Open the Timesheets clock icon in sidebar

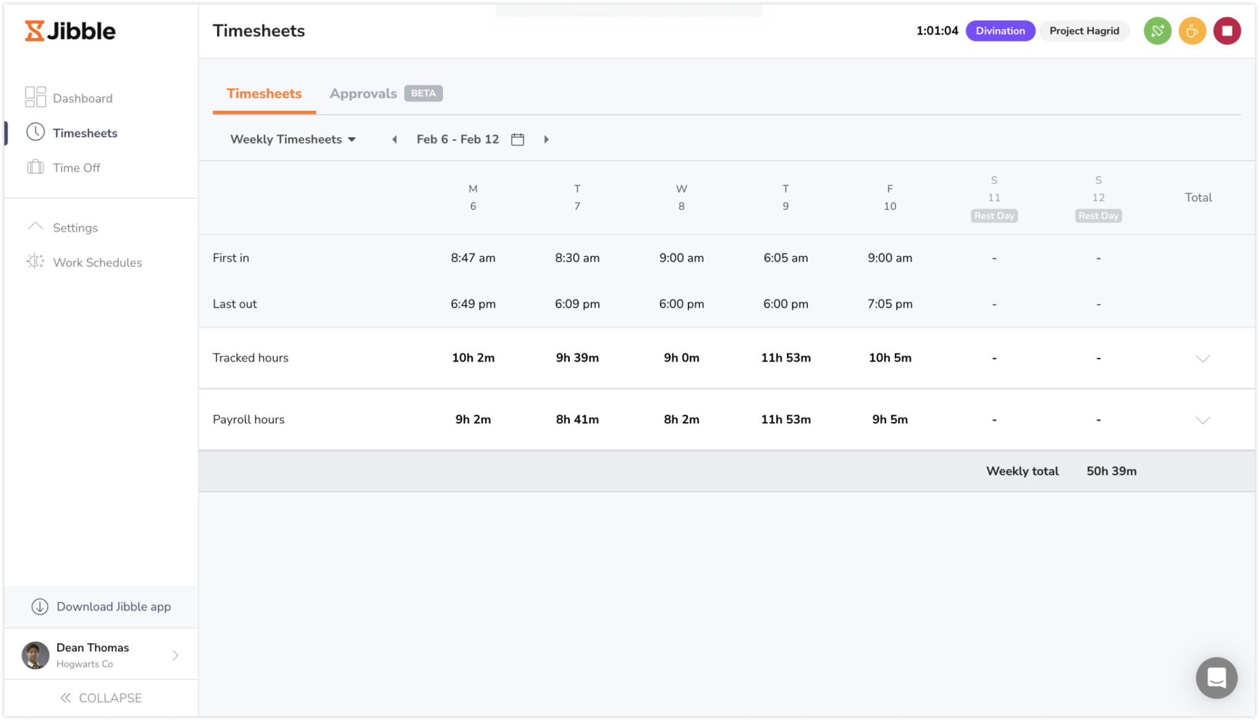tap(36, 132)
